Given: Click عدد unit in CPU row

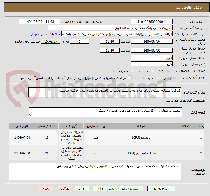Looking at the screenshot, I should pyautogui.click(x=96, y=138).
